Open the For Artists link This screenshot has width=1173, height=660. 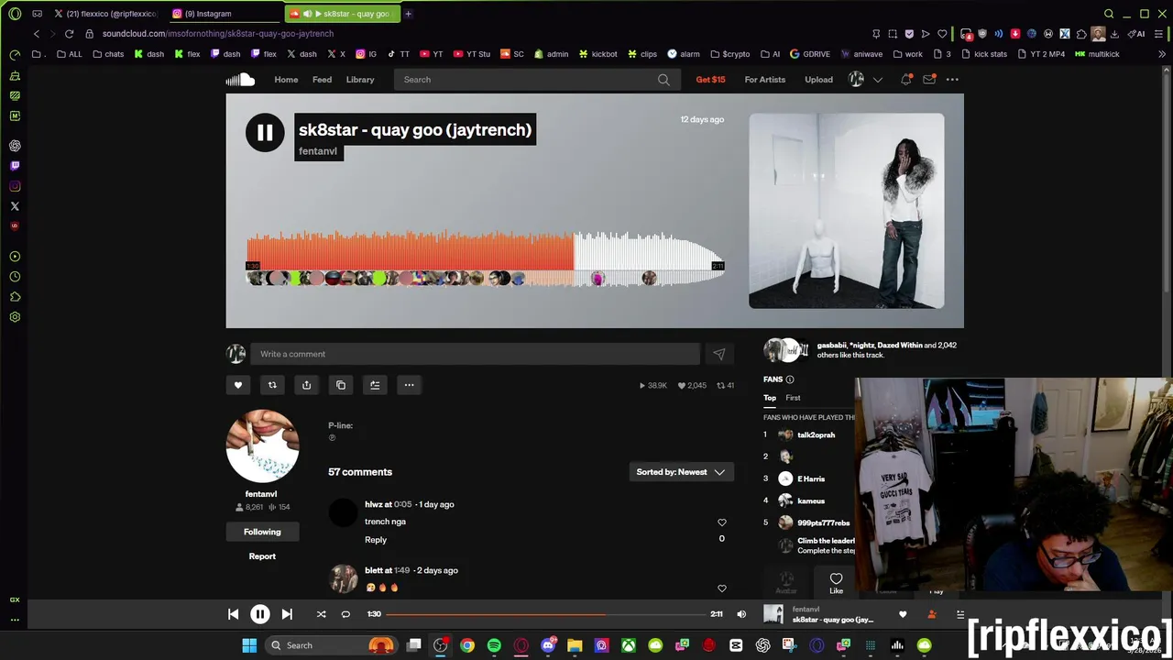click(x=765, y=80)
